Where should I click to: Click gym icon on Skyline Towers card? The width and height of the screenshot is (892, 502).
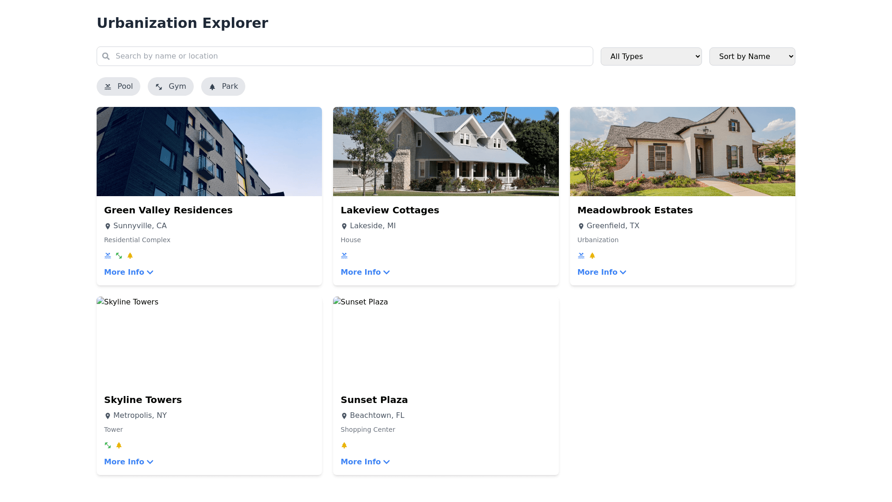[108, 445]
